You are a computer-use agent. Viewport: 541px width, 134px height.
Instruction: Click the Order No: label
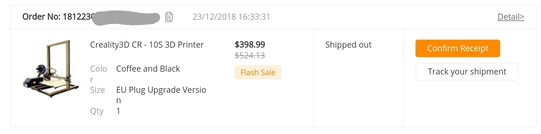click(41, 17)
